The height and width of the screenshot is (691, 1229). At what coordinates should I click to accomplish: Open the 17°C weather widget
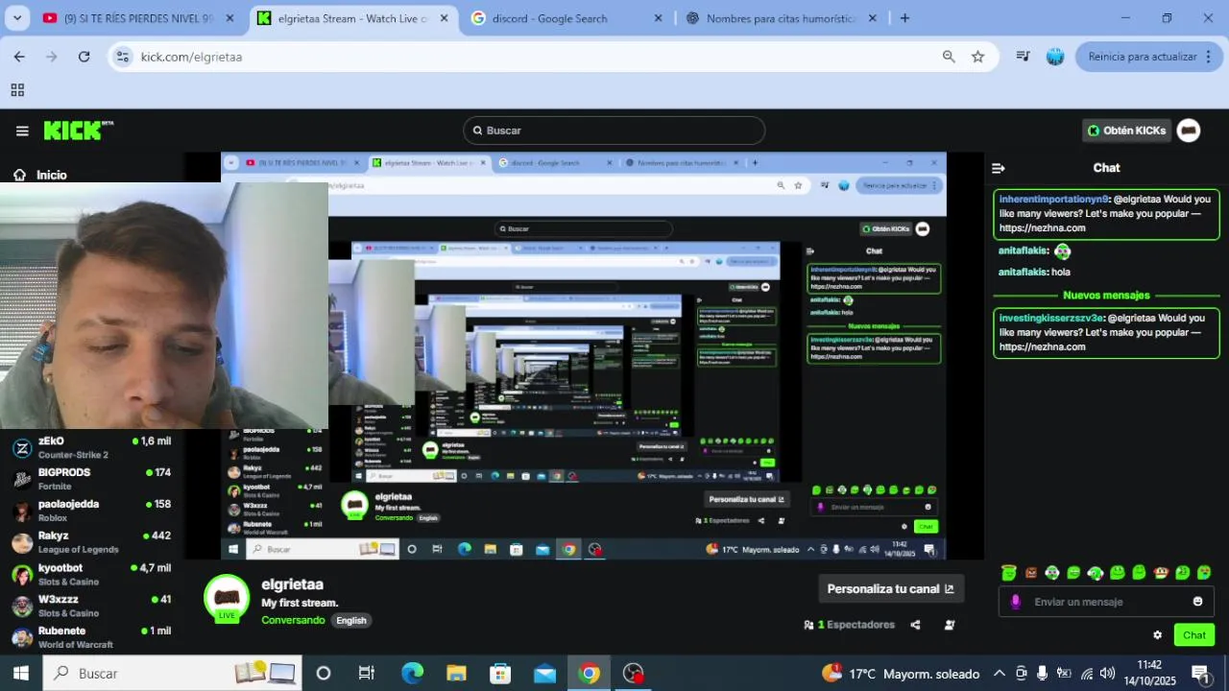(x=900, y=674)
